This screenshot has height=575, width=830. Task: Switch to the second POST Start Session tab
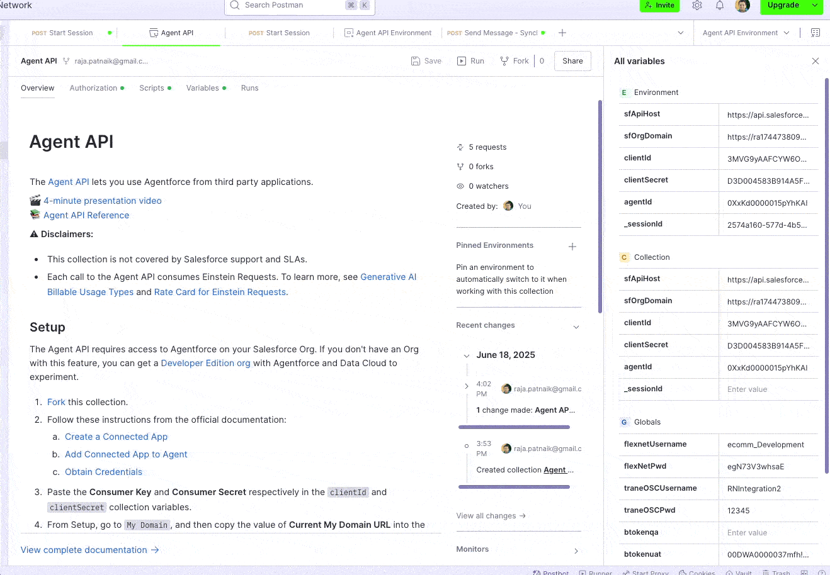[x=279, y=33]
